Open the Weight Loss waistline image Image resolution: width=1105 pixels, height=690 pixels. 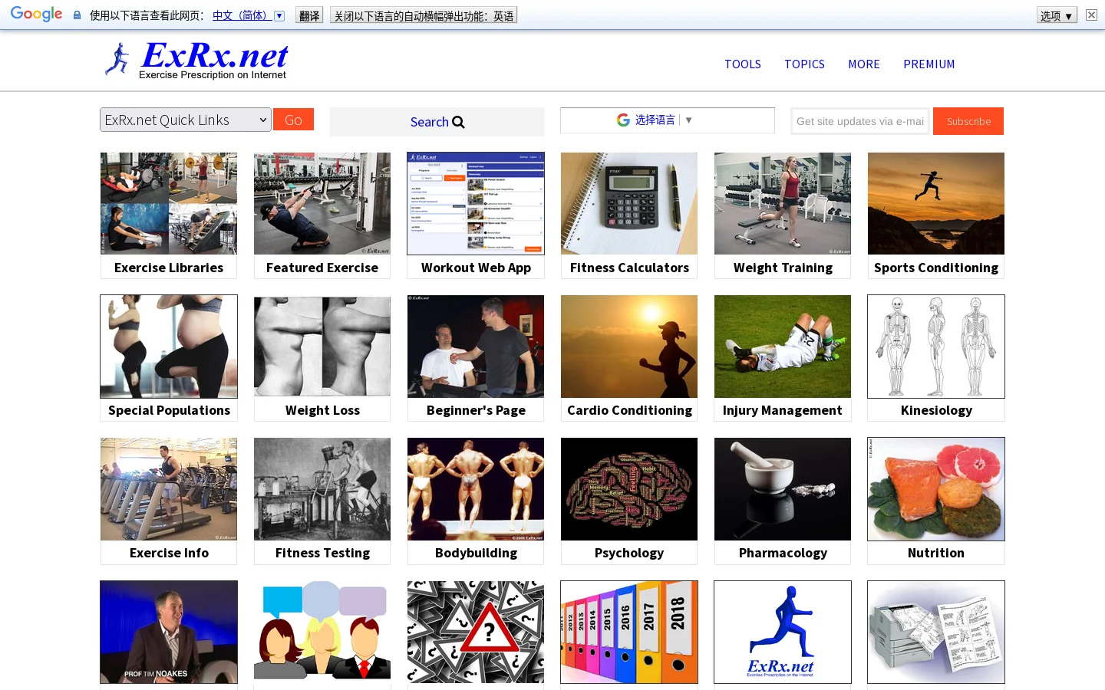322,347
